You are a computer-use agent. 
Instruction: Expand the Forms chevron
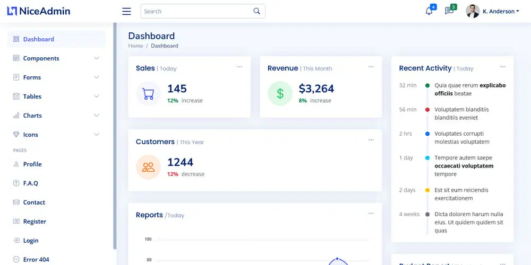(97, 77)
